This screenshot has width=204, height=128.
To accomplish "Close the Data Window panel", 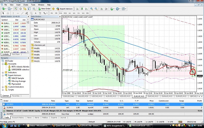I will click(x=60, y=17).
